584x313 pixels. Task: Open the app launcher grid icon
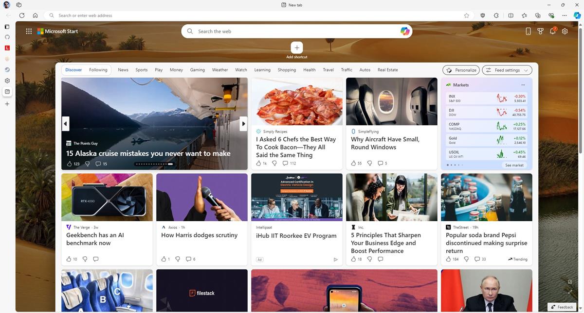click(29, 31)
